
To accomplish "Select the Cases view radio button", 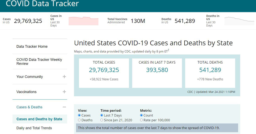I will 79,115.
